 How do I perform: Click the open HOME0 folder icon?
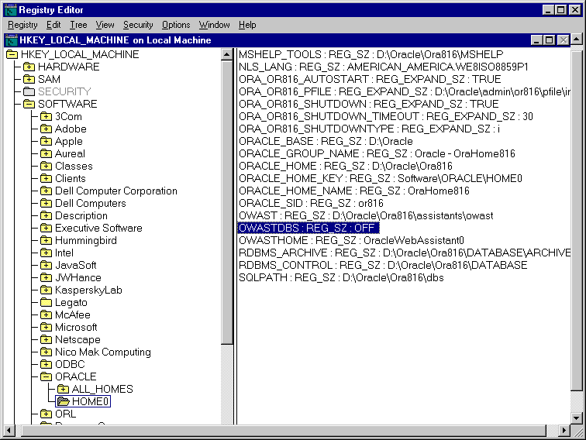pos(63,402)
